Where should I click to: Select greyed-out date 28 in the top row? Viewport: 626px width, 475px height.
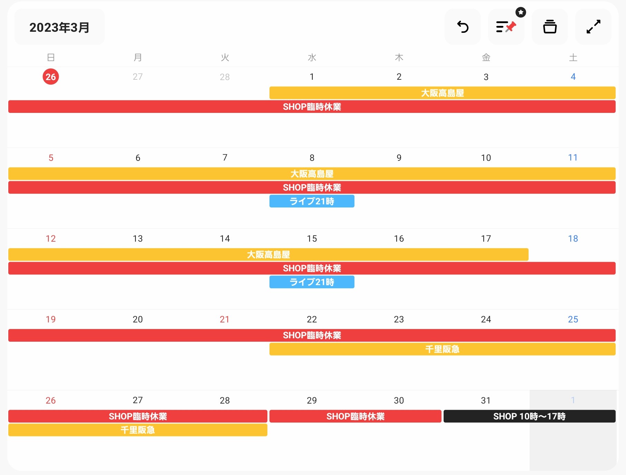click(225, 77)
